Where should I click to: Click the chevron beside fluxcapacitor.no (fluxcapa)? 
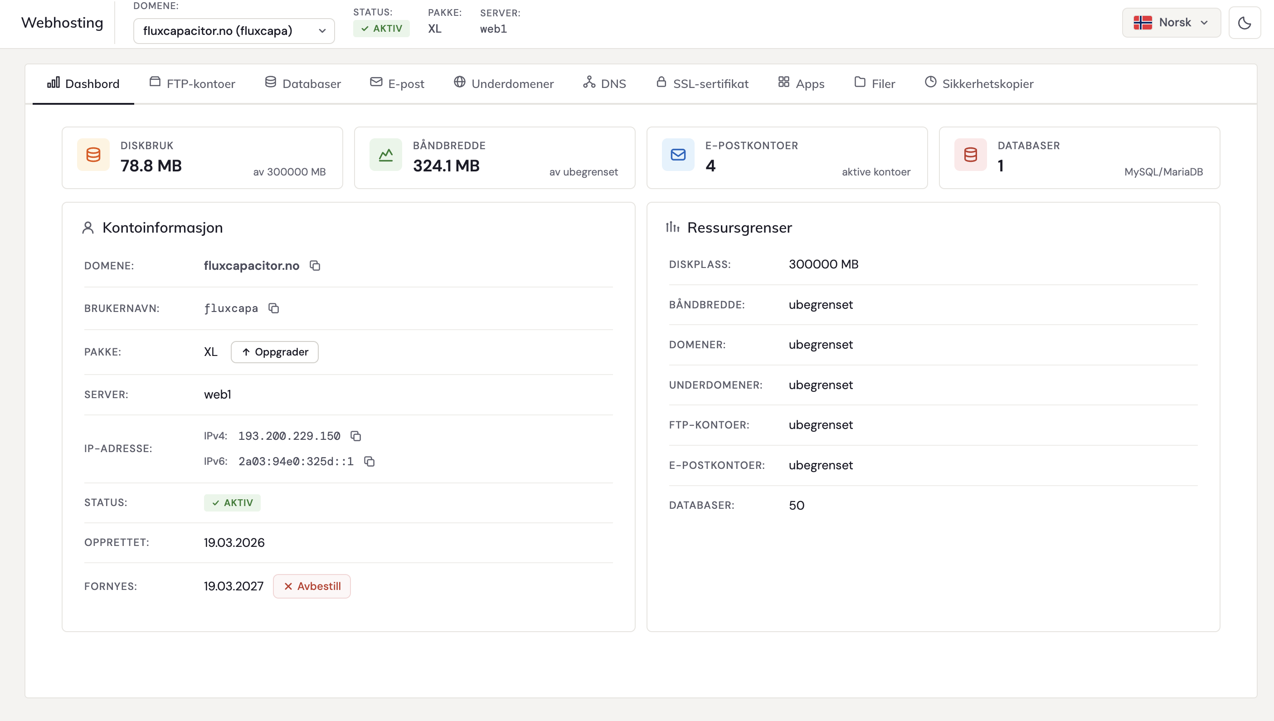point(322,31)
